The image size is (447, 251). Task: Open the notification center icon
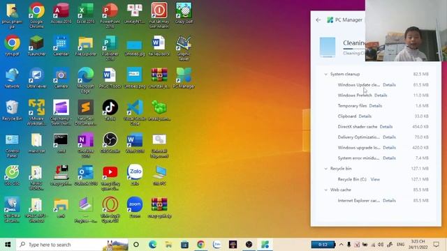click(436, 245)
